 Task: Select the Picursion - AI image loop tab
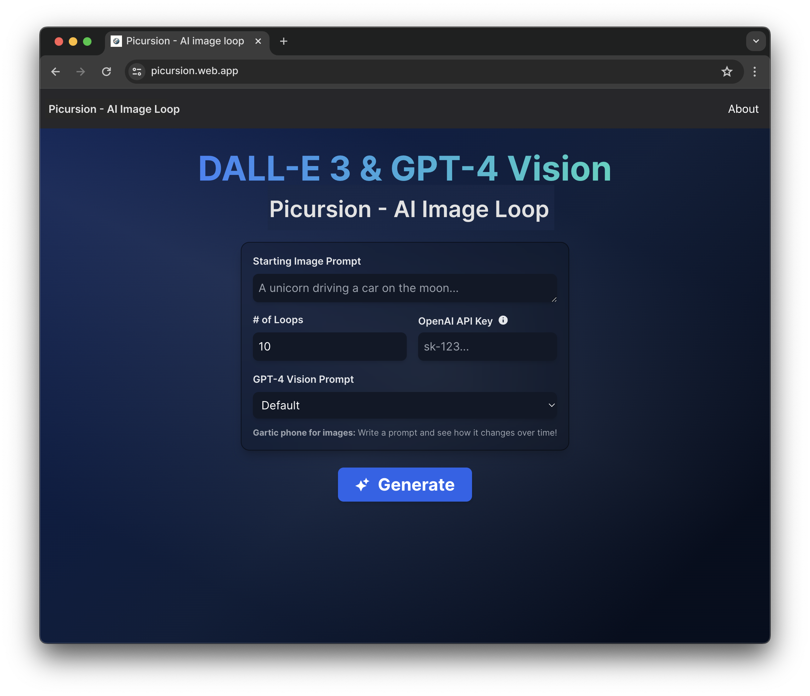(x=184, y=41)
